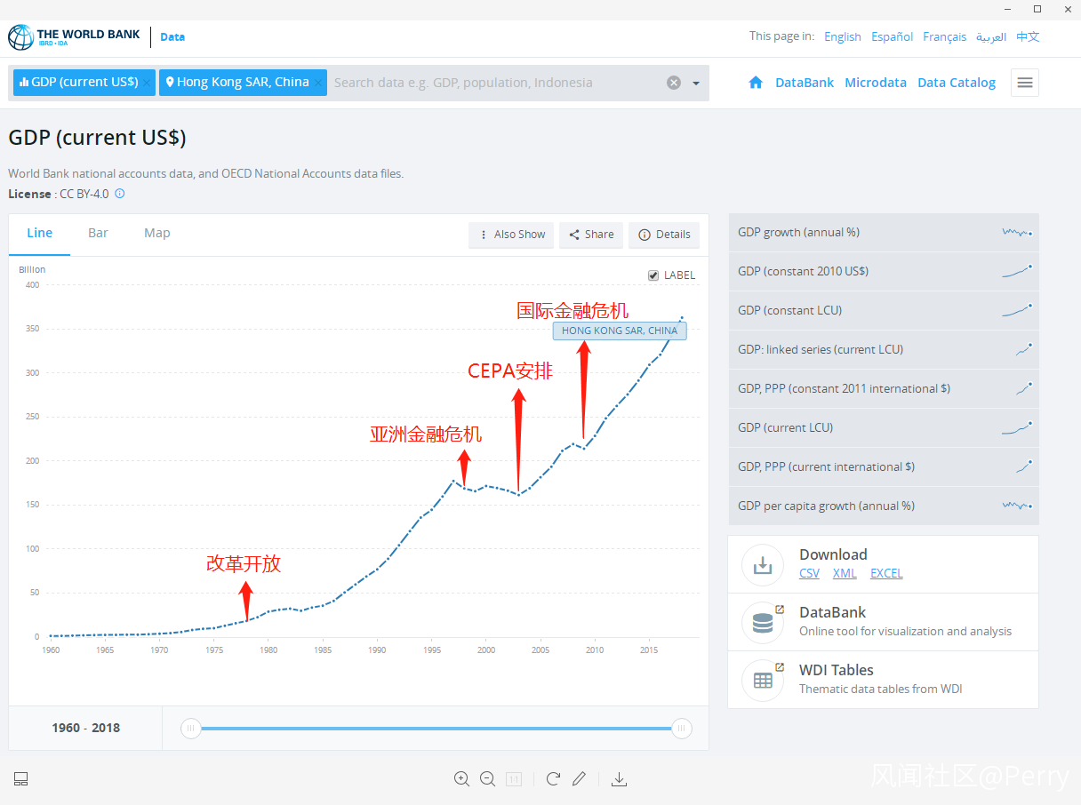Toggle the LABEL checkbox
Viewport: 1081px width, 805px height.
pyautogui.click(x=654, y=275)
